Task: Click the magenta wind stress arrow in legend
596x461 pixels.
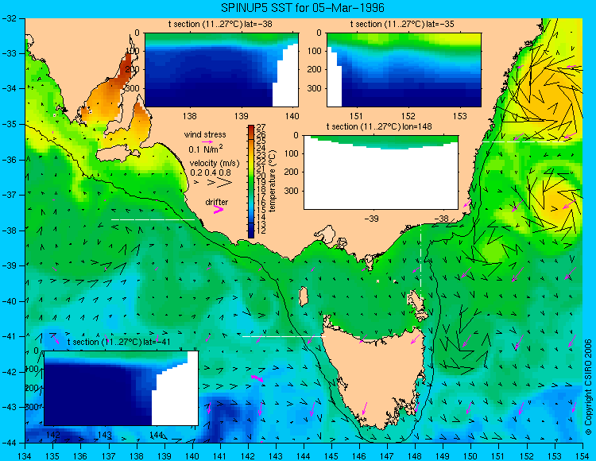Action: point(207,141)
